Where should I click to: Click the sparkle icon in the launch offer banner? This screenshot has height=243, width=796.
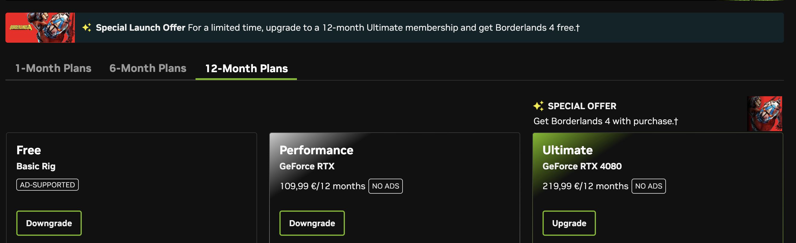coord(87,27)
